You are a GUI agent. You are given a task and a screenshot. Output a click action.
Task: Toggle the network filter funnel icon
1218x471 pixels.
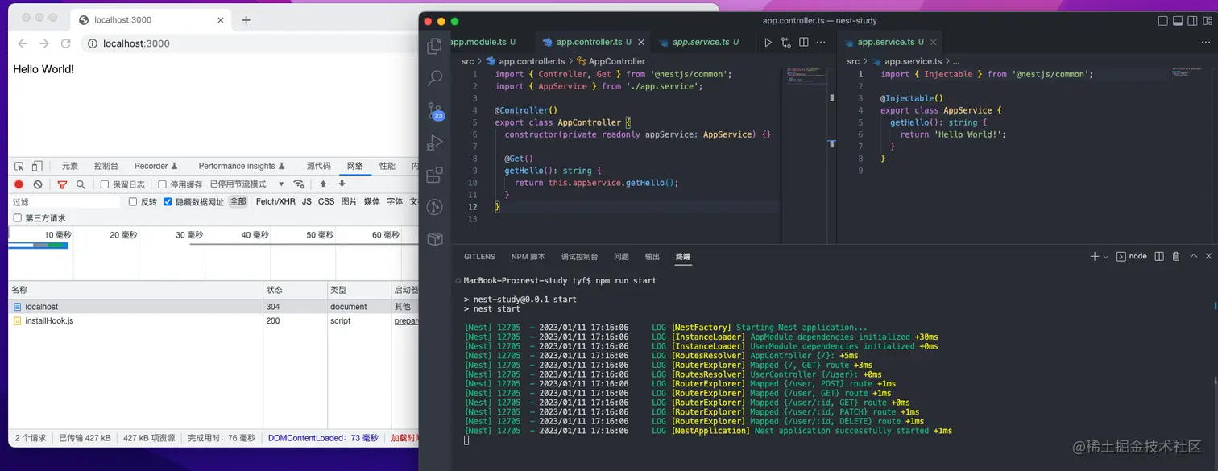click(x=62, y=184)
